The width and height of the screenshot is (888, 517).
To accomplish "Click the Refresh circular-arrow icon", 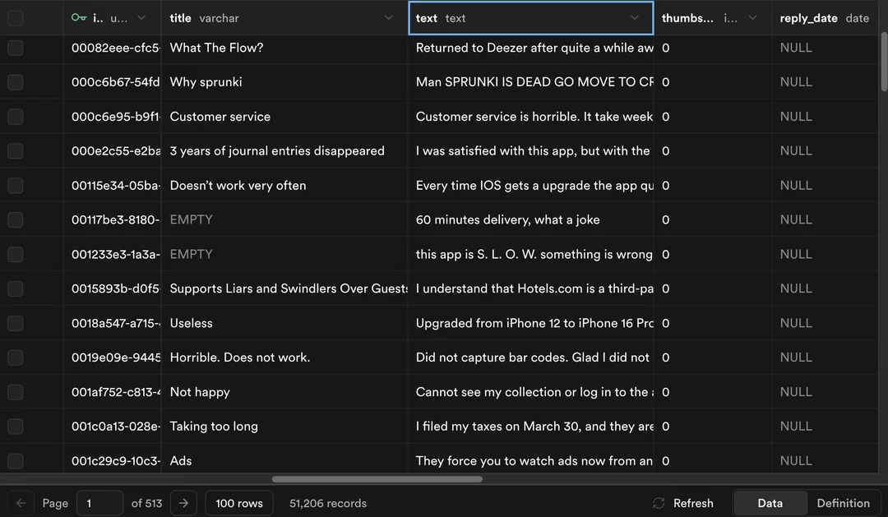I will point(659,502).
